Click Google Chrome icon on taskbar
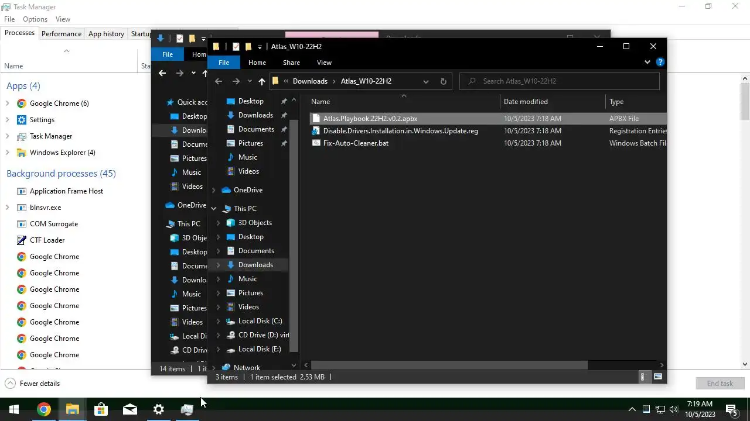Image resolution: width=750 pixels, height=421 pixels. click(x=44, y=409)
